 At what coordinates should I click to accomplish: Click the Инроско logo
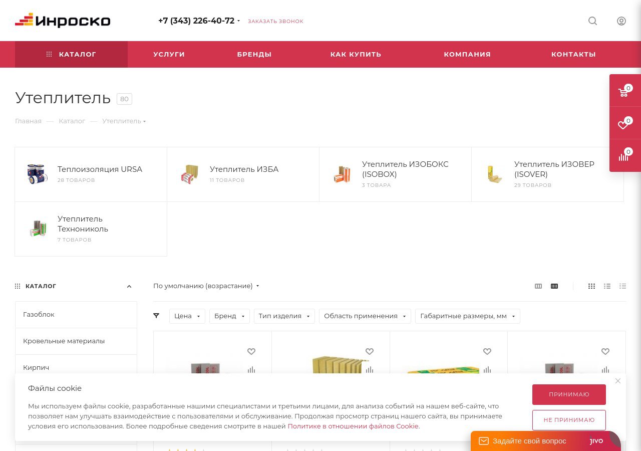(63, 21)
